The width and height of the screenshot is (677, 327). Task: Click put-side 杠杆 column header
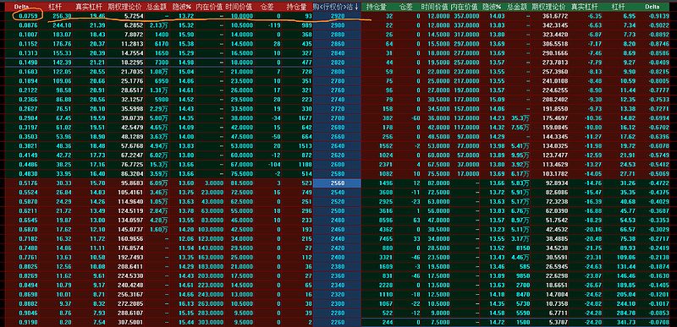click(619, 7)
